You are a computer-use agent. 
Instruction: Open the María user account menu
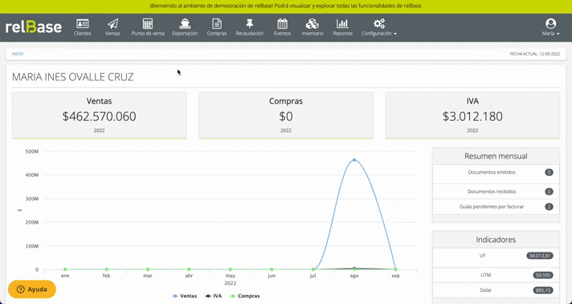[x=550, y=27]
